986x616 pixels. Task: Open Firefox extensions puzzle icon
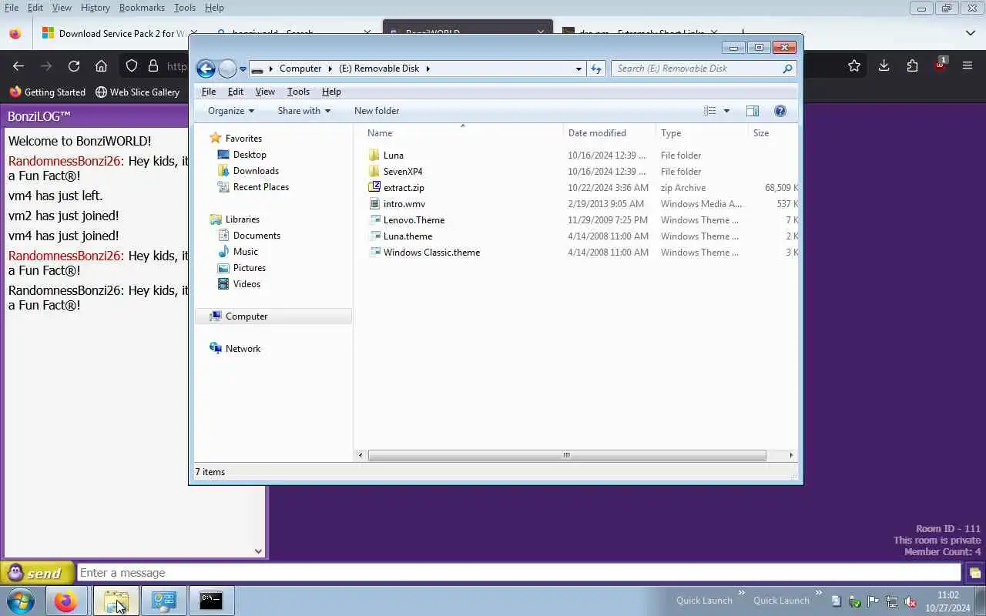point(912,66)
